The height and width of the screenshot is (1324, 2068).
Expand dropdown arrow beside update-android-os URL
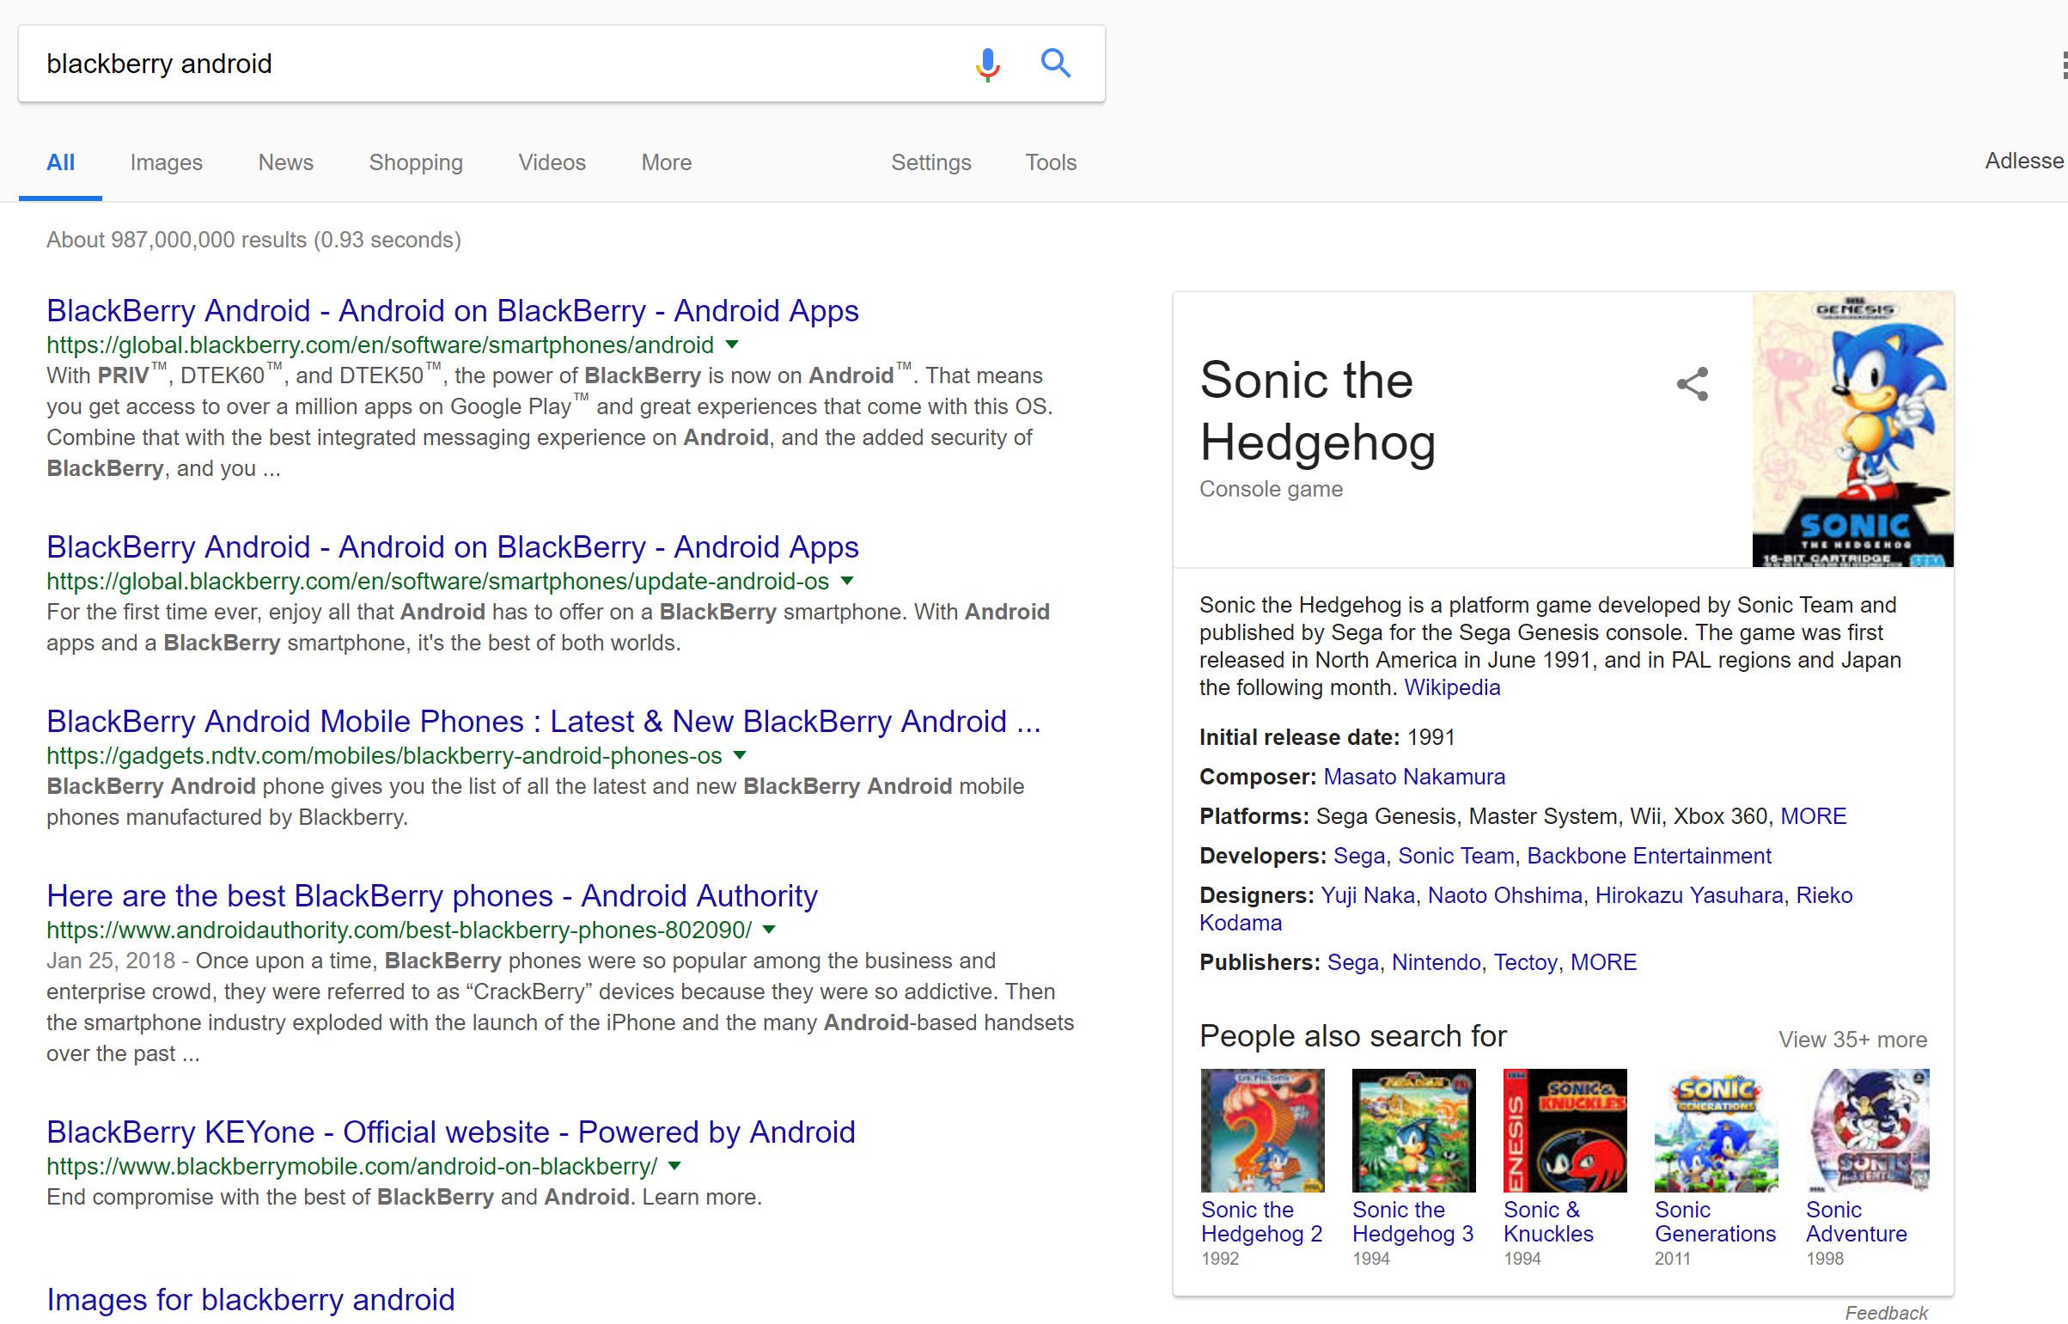[x=847, y=581]
